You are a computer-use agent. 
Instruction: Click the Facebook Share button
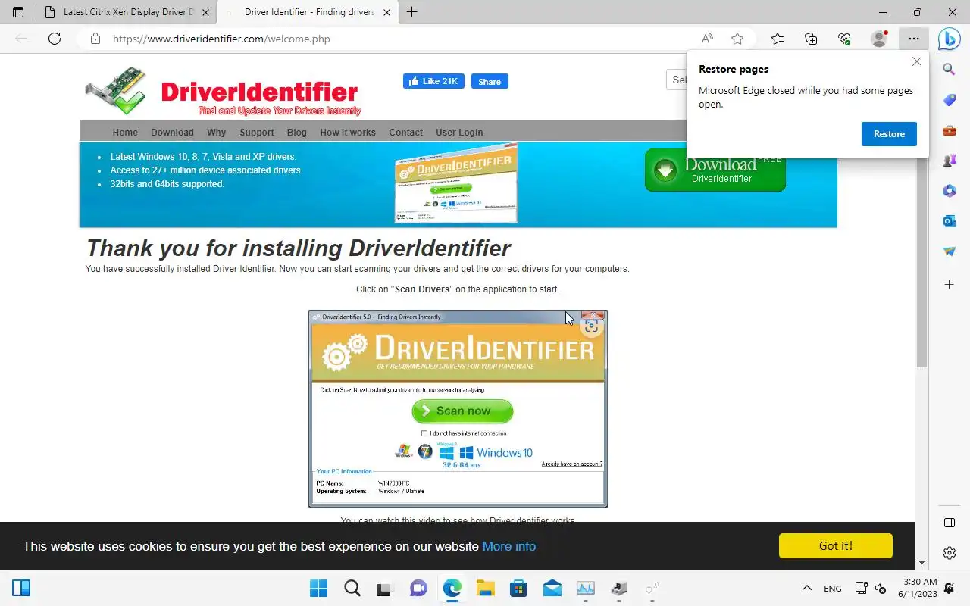(x=490, y=81)
